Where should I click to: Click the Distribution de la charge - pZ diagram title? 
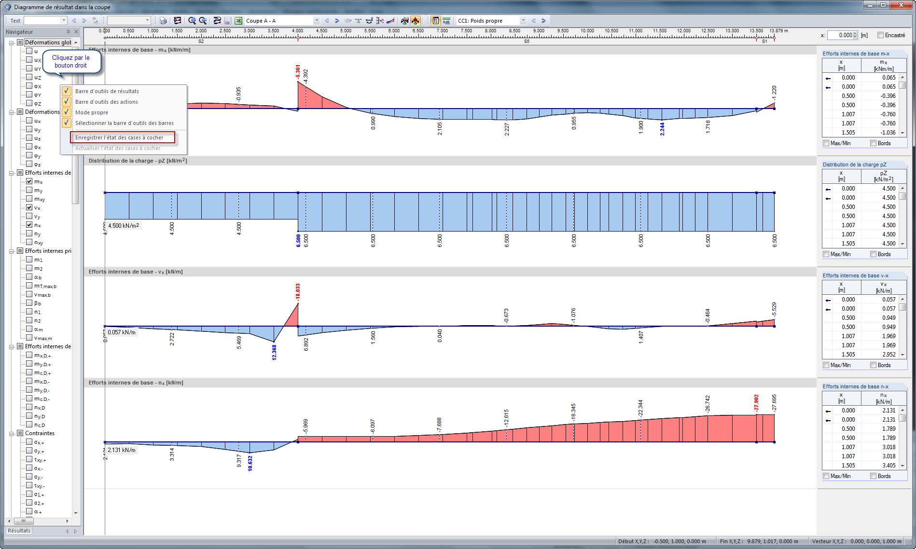(138, 161)
